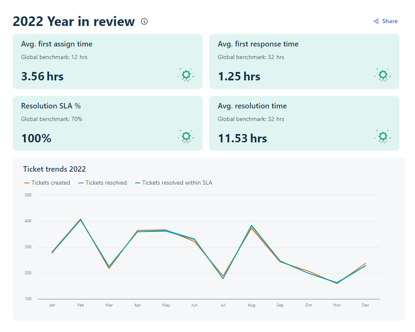Click the Sep label on x-axis

(280, 305)
